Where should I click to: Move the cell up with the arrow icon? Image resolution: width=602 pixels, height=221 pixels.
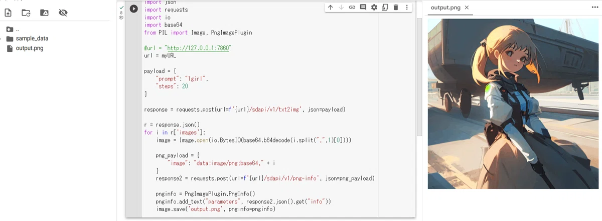click(x=330, y=7)
